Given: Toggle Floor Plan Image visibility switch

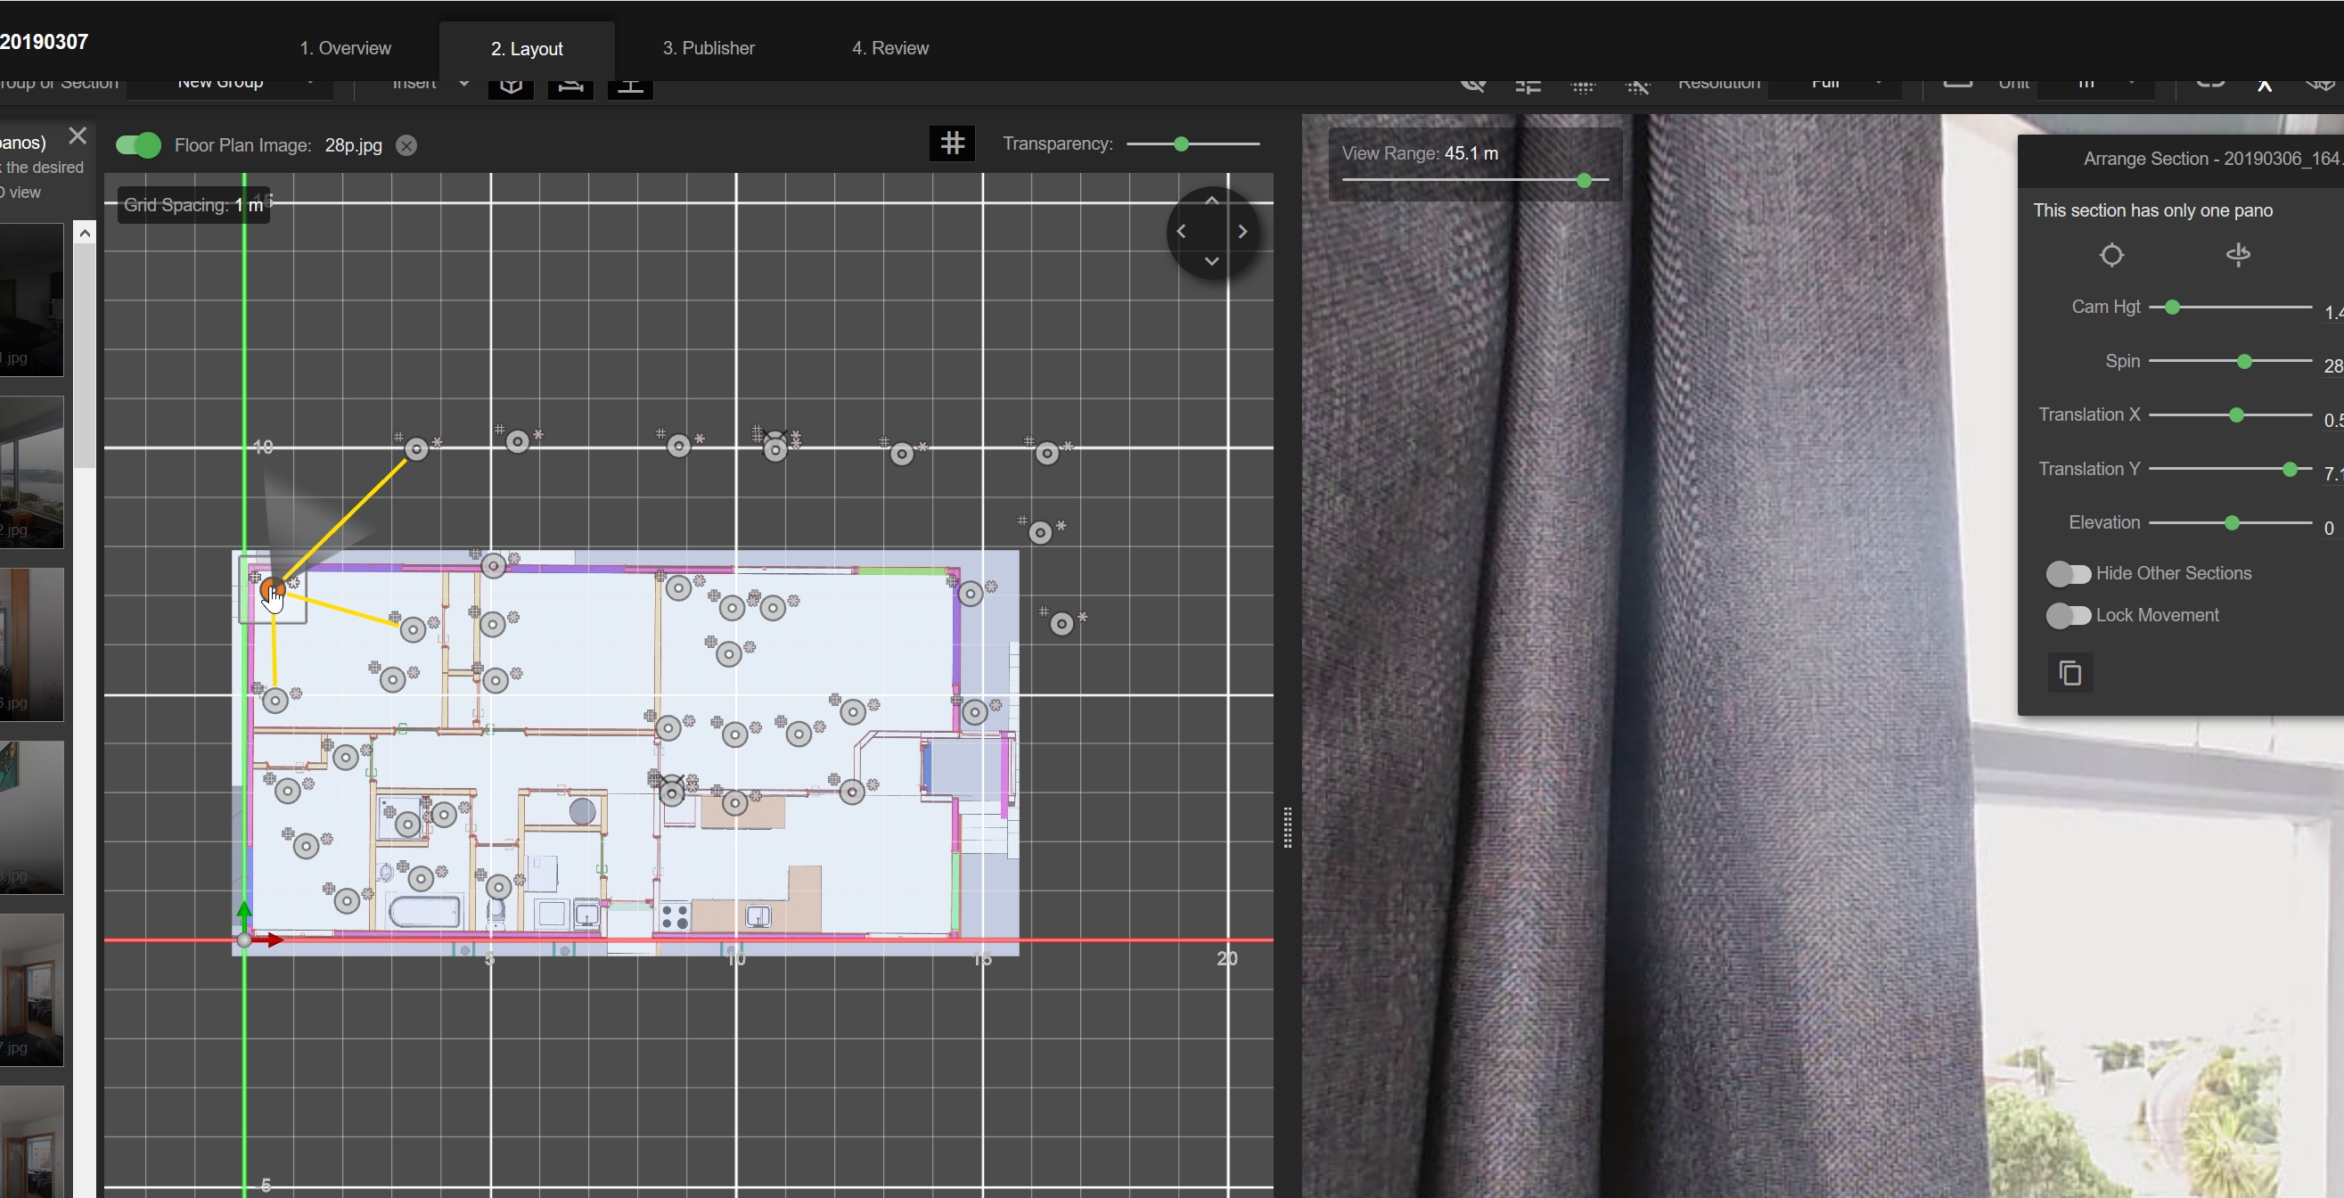Looking at the screenshot, I should [138, 145].
